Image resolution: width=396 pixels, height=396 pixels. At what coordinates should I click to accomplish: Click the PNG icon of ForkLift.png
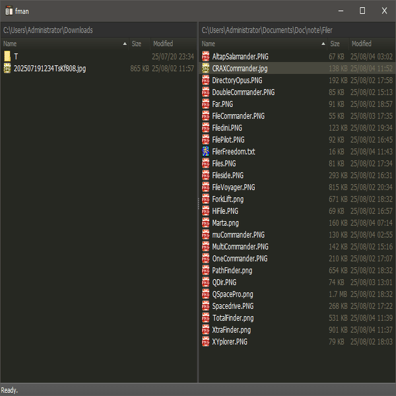[x=205, y=199]
